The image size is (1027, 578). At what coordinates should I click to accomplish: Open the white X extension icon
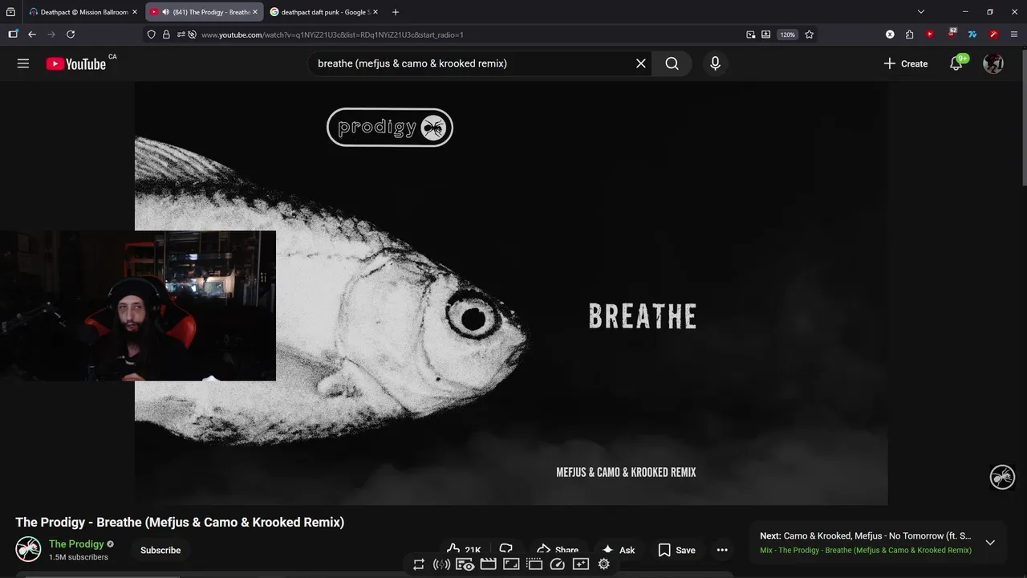coord(890,35)
